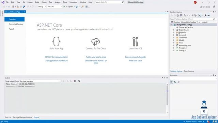Open Get started with ASP.NET on Azure link
The width and height of the screenshot is (218, 123).
tap(96, 62)
